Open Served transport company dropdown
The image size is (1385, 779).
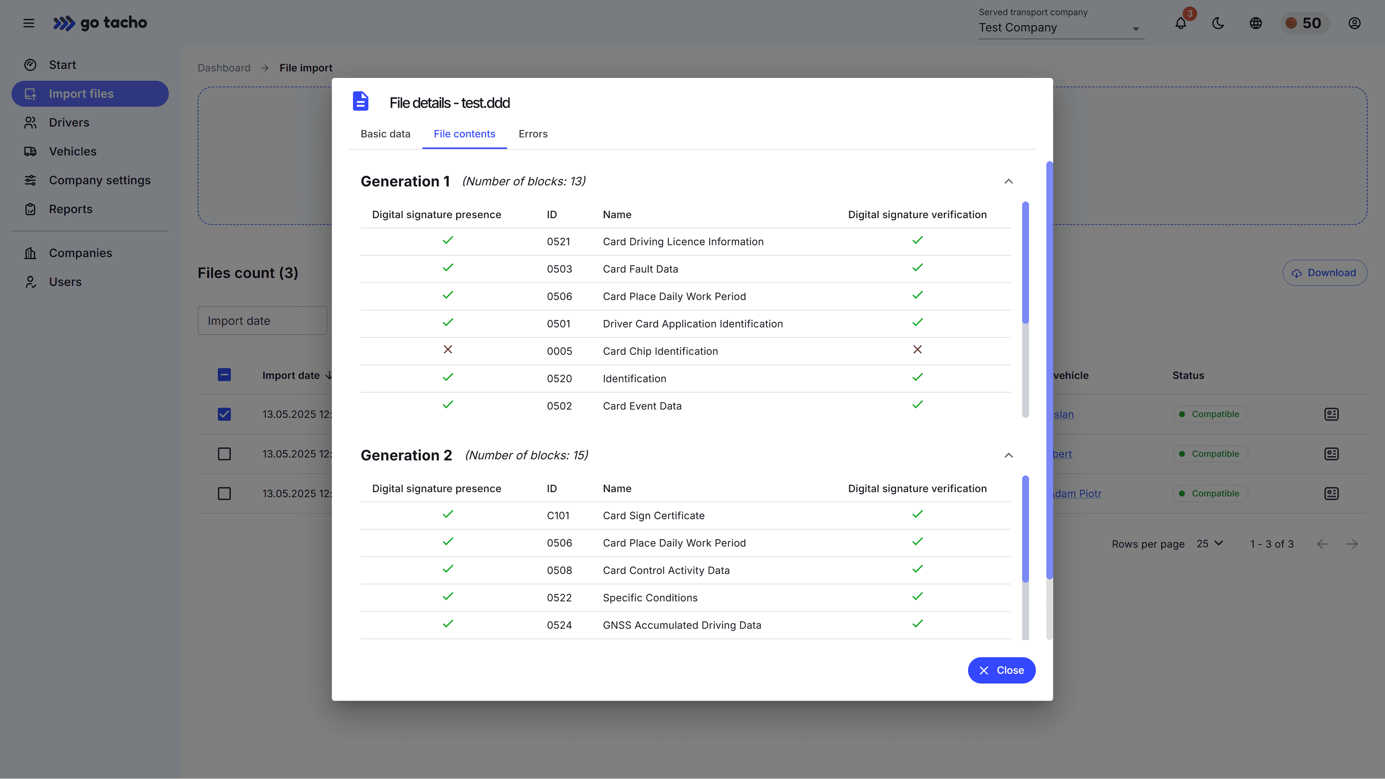(x=1061, y=27)
